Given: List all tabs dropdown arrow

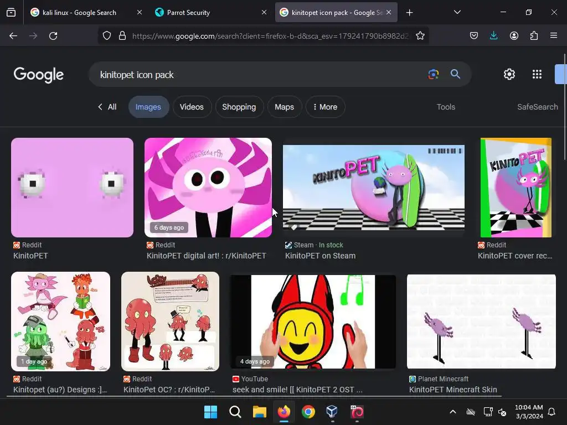Looking at the screenshot, I should coord(457,12).
